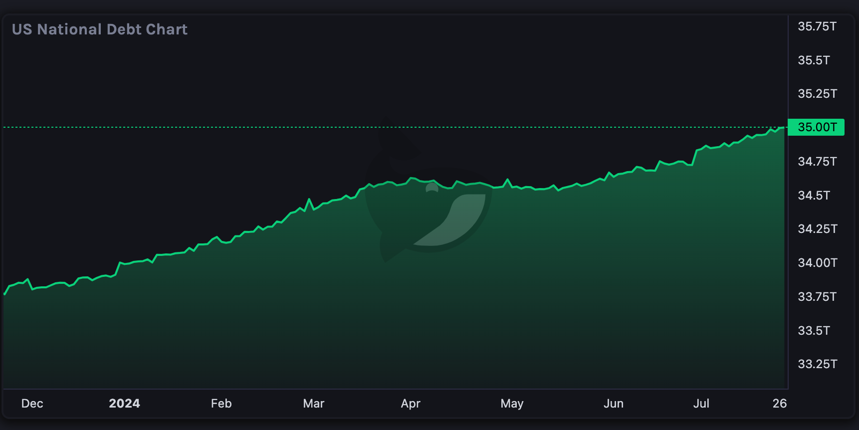Screen dimensions: 859x430
Task: Click the May label on time axis
Action: tap(512, 404)
